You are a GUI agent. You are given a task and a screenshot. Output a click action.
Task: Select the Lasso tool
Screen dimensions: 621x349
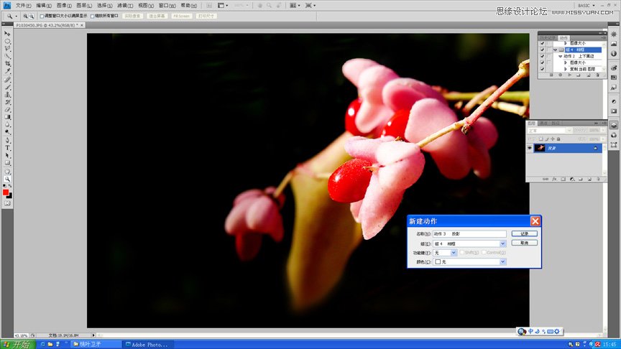[7, 49]
